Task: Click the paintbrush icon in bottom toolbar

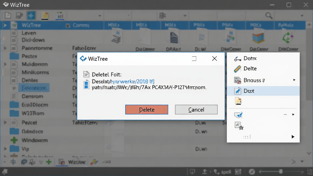Action: point(94,162)
